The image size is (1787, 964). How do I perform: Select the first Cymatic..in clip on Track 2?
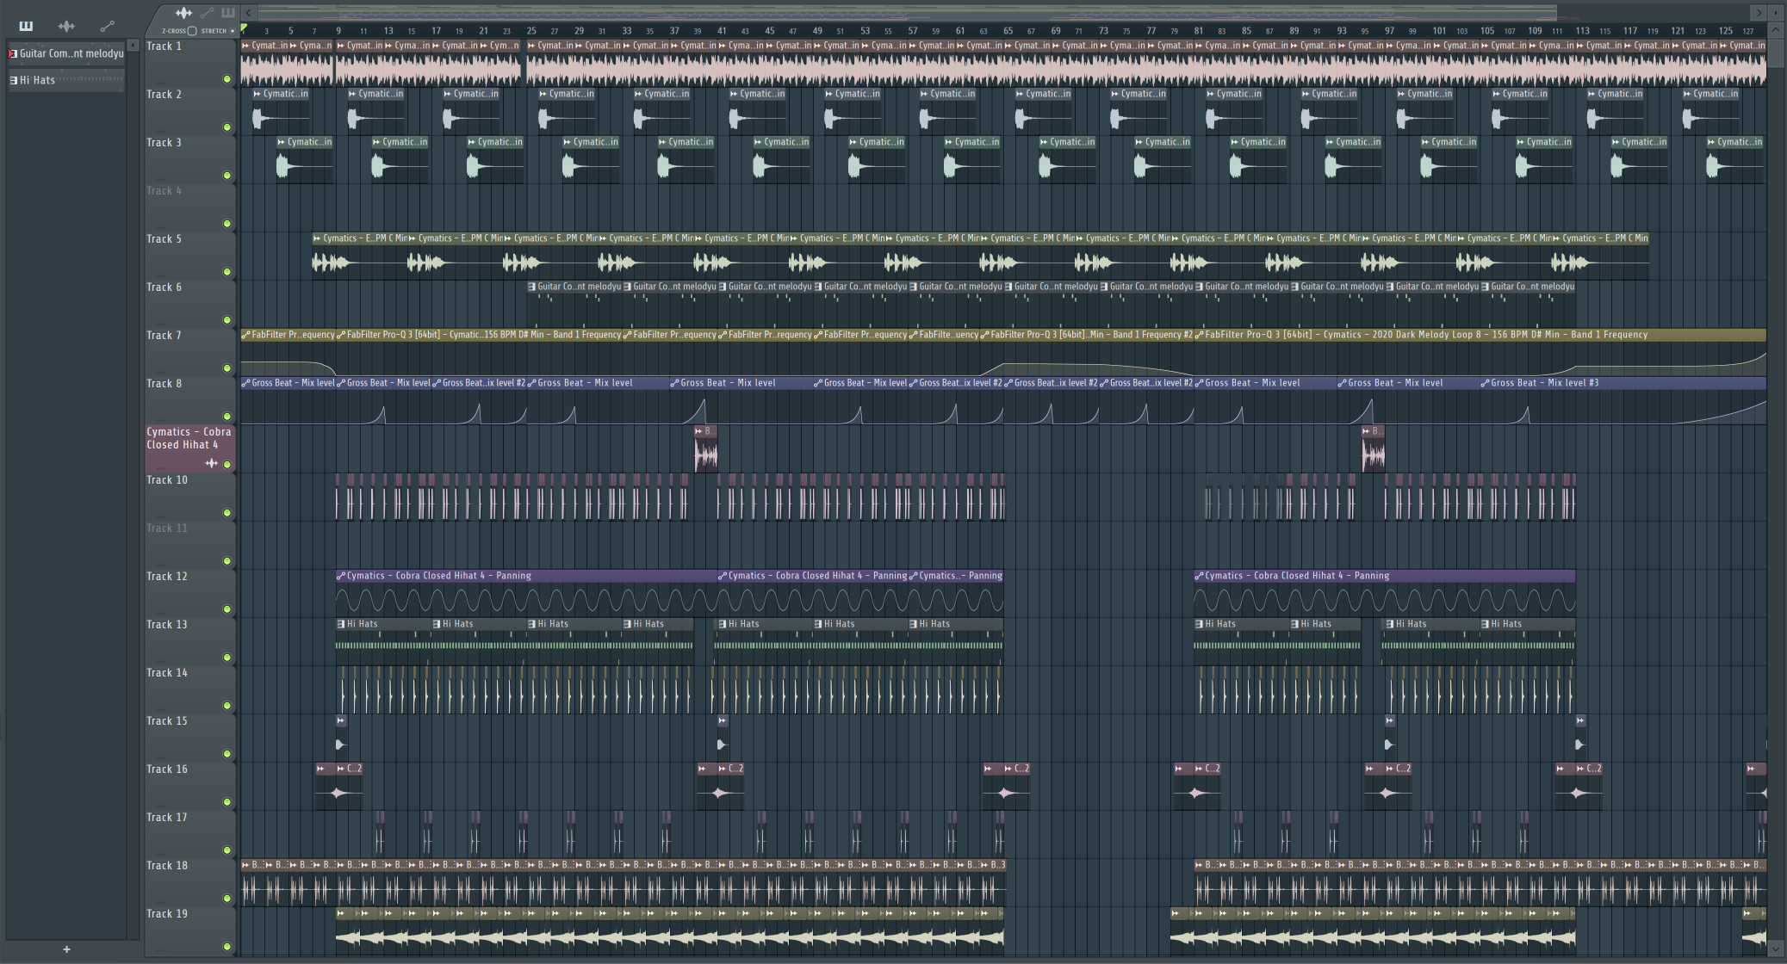(x=281, y=112)
